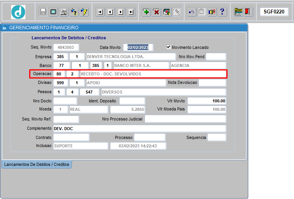Click the Complemento field DEV. DOC
Screen dimensions: 294x199
(140, 129)
